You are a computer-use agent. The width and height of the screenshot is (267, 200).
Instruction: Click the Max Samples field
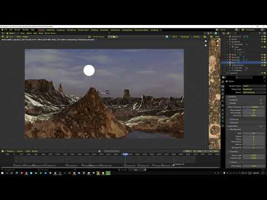(254, 110)
